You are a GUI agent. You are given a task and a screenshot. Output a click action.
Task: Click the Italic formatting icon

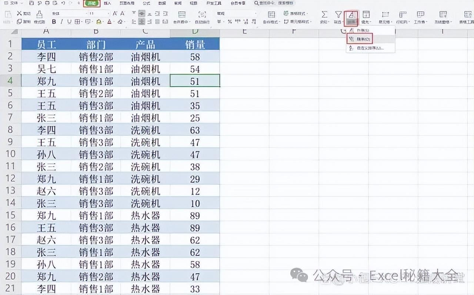(x=61, y=22)
